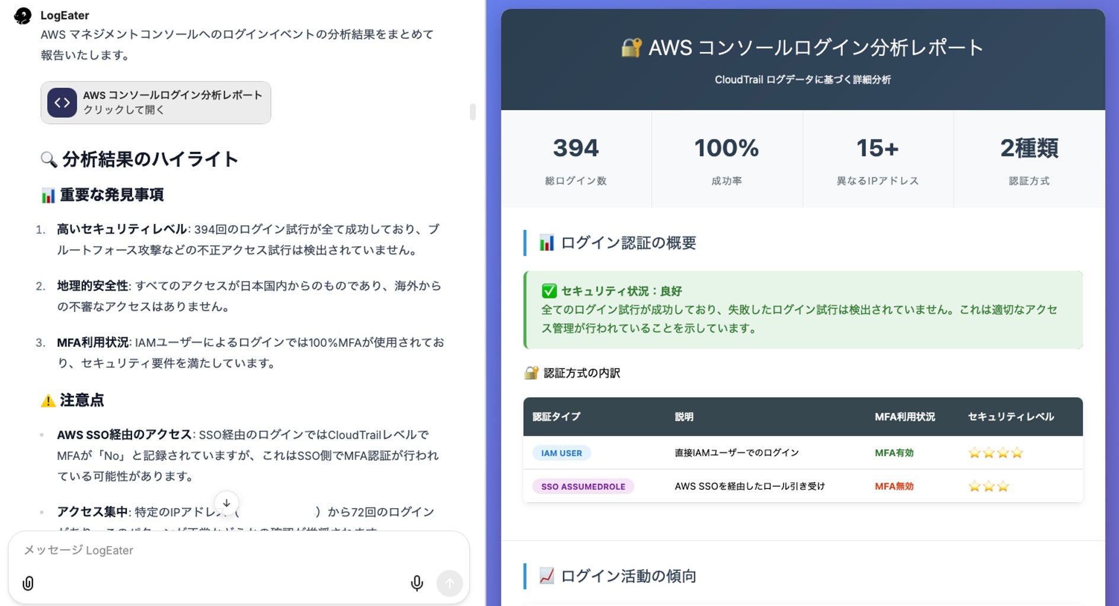Click the bold 地理的安全性 text
Viewport: 1119px width, 606px height.
coord(92,286)
